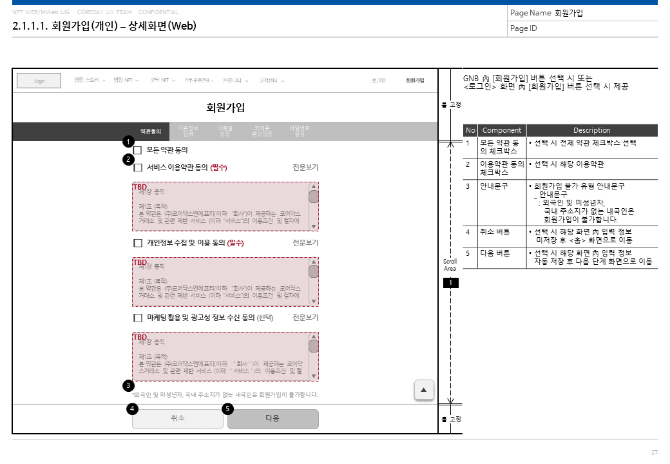Click down arrow of third terms scrollbar
The image size is (670, 464).
point(314,376)
